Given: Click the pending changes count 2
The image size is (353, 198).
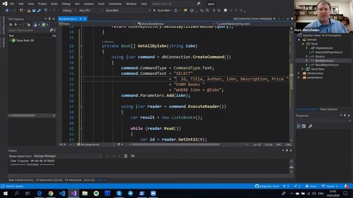Looking at the screenshot, I should click(x=297, y=186).
